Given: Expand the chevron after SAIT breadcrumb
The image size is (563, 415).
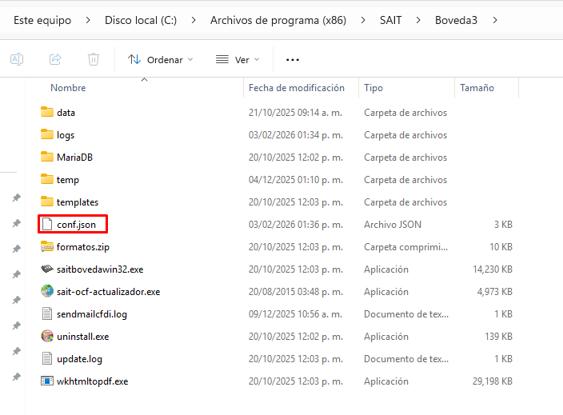Looking at the screenshot, I should tap(418, 19).
